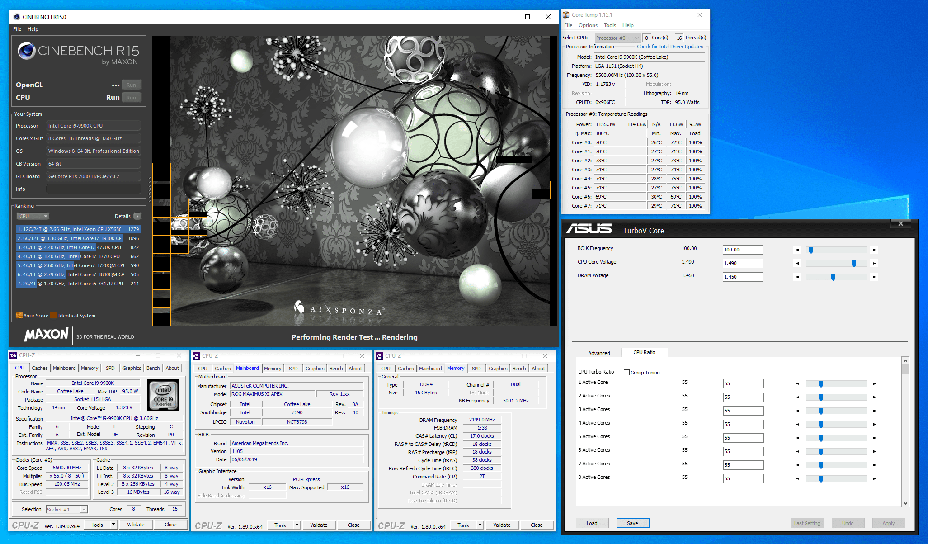Switch to Advanced tab in TurboV Core
This screenshot has width=928, height=544.
[x=599, y=353]
